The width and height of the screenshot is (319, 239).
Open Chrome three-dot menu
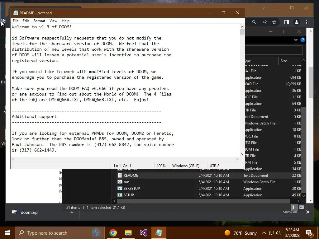coord(307,22)
